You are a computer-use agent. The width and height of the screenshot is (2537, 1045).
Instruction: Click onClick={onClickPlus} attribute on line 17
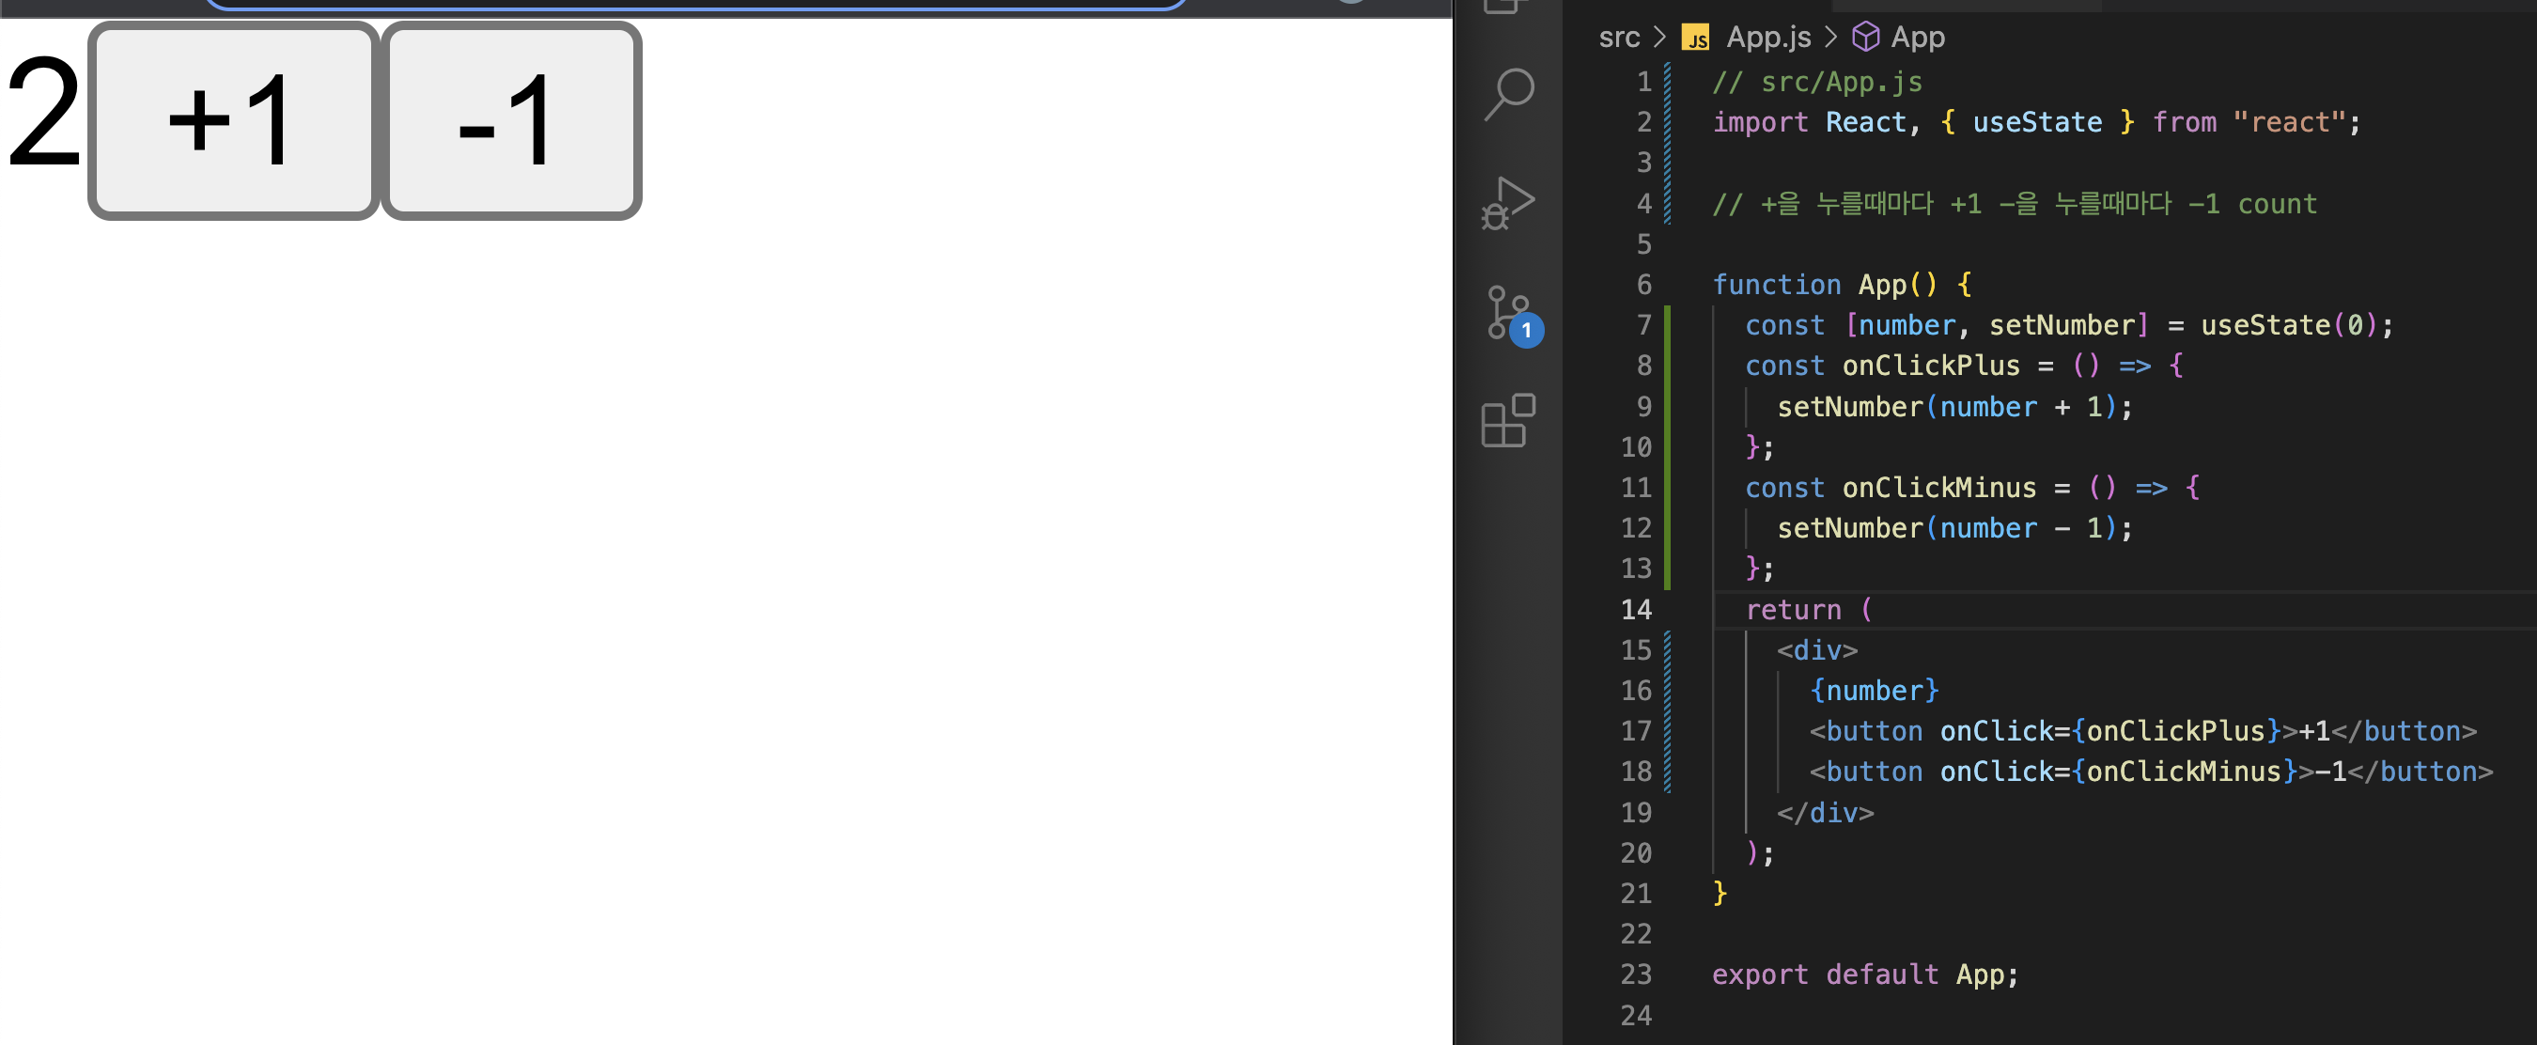coord(2109,731)
